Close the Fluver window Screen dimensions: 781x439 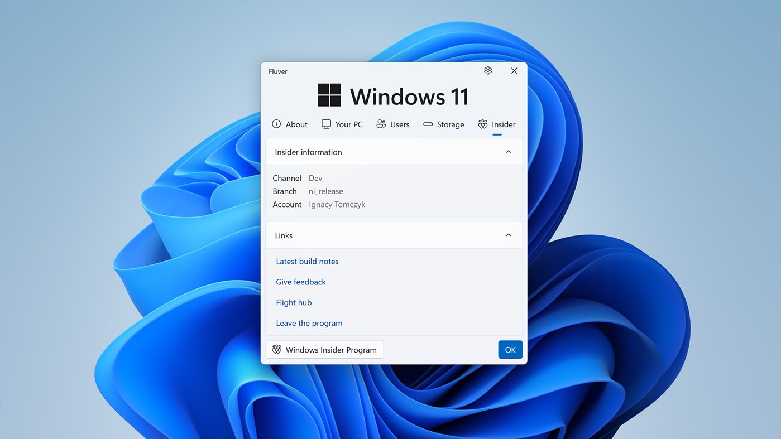(x=514, y=71)
